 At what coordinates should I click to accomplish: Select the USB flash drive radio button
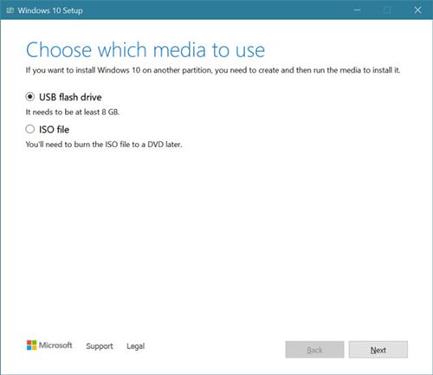[x=30, y=97]
